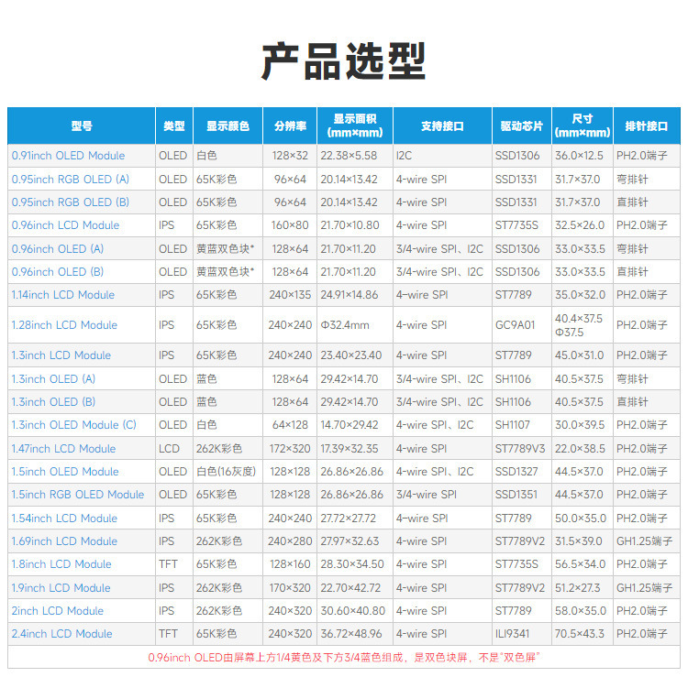Open the 0.95inch RGB OLED (B) link
688x677 pixels.
pyautogui.click(x=71, y=202)
